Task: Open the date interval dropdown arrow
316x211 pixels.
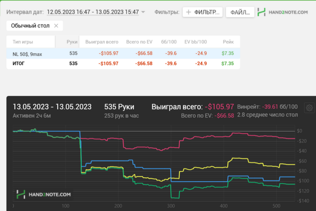Action: point(143,12)
